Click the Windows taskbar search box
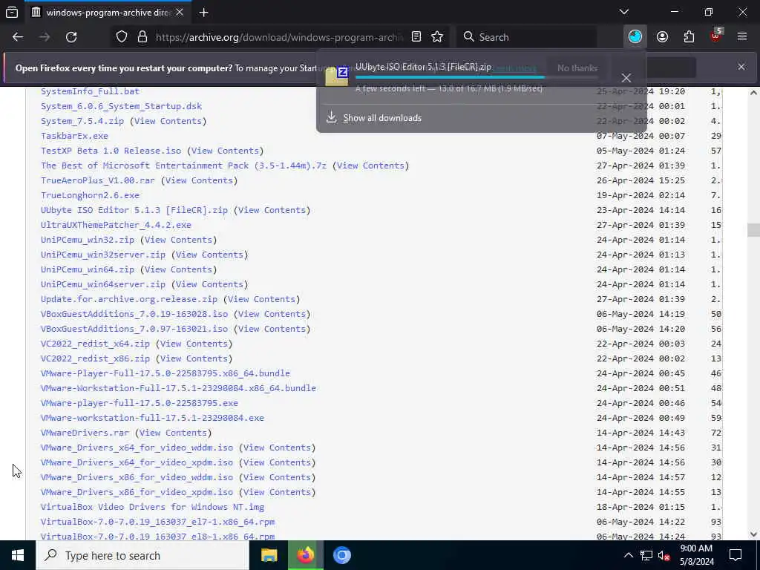Viewport: 760px width, 570px height. pyautogui.click(x=142, y=555)
